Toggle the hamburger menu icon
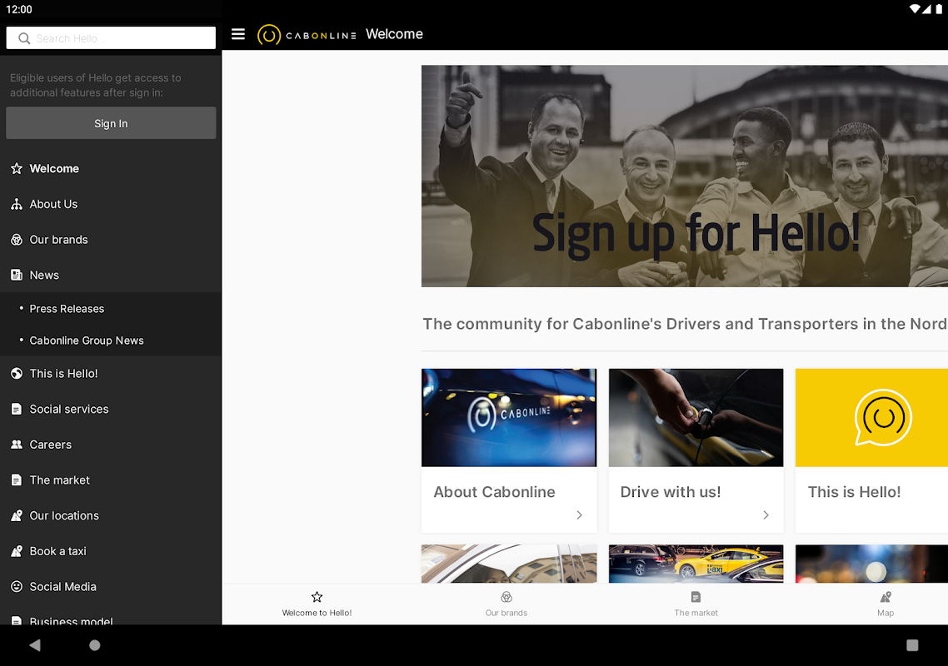948x666 pixels. 238,34
